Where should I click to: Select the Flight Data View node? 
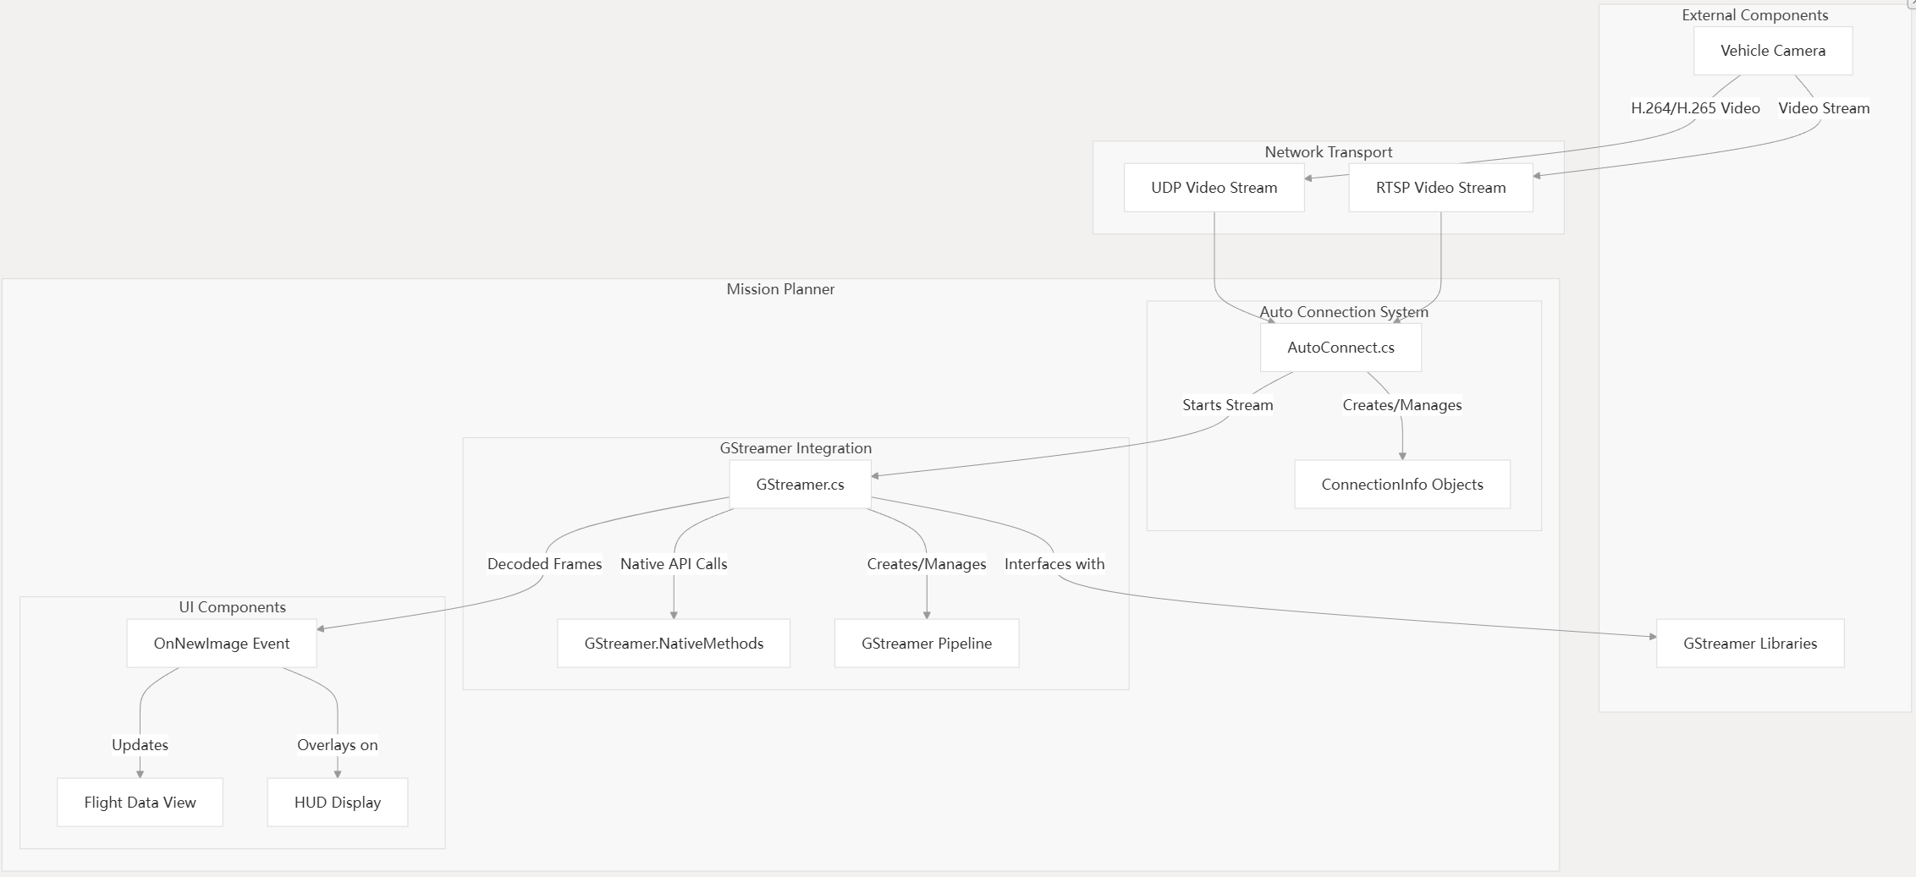point(140,803)
